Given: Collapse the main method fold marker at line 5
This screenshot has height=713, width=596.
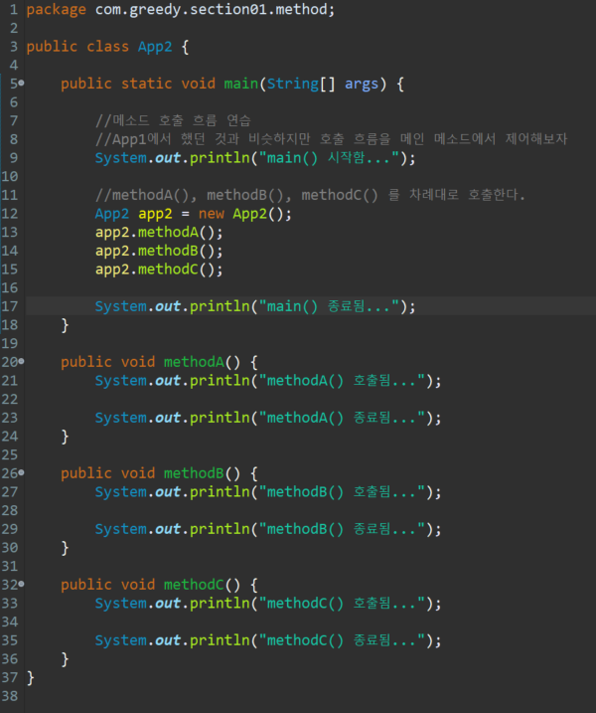Looking at the screenshot, I should pos(21,84).
